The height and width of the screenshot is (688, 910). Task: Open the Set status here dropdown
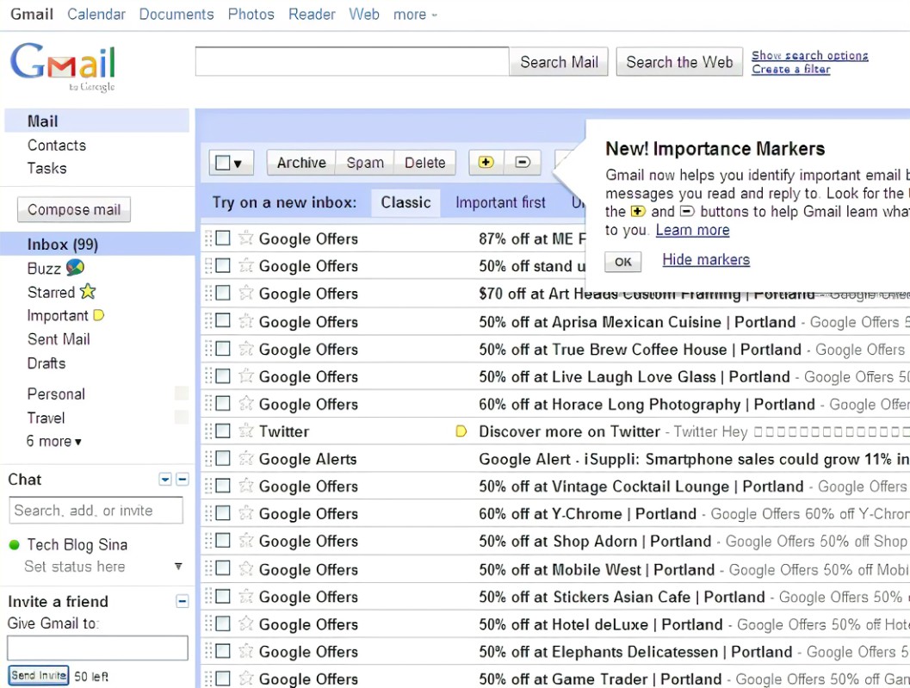[178, 567]
